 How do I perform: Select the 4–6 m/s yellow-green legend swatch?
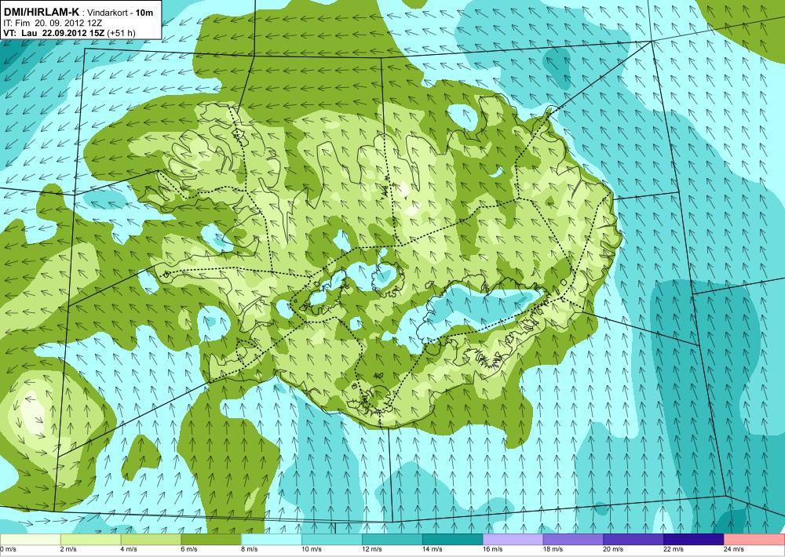[x=151, y=540]
